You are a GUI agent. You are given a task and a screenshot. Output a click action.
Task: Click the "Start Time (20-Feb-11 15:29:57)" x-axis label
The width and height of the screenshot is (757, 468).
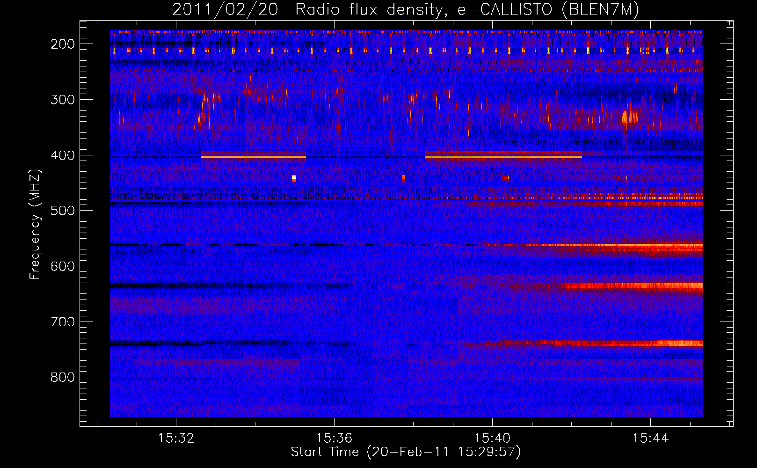(x=406, y=452)
